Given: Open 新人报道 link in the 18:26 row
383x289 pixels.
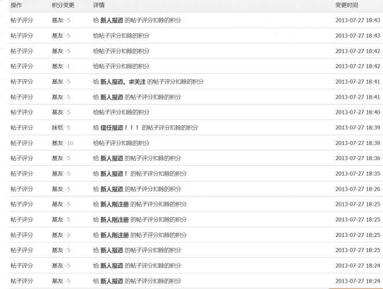Looking at the screenshot, I should pos(112,189).
